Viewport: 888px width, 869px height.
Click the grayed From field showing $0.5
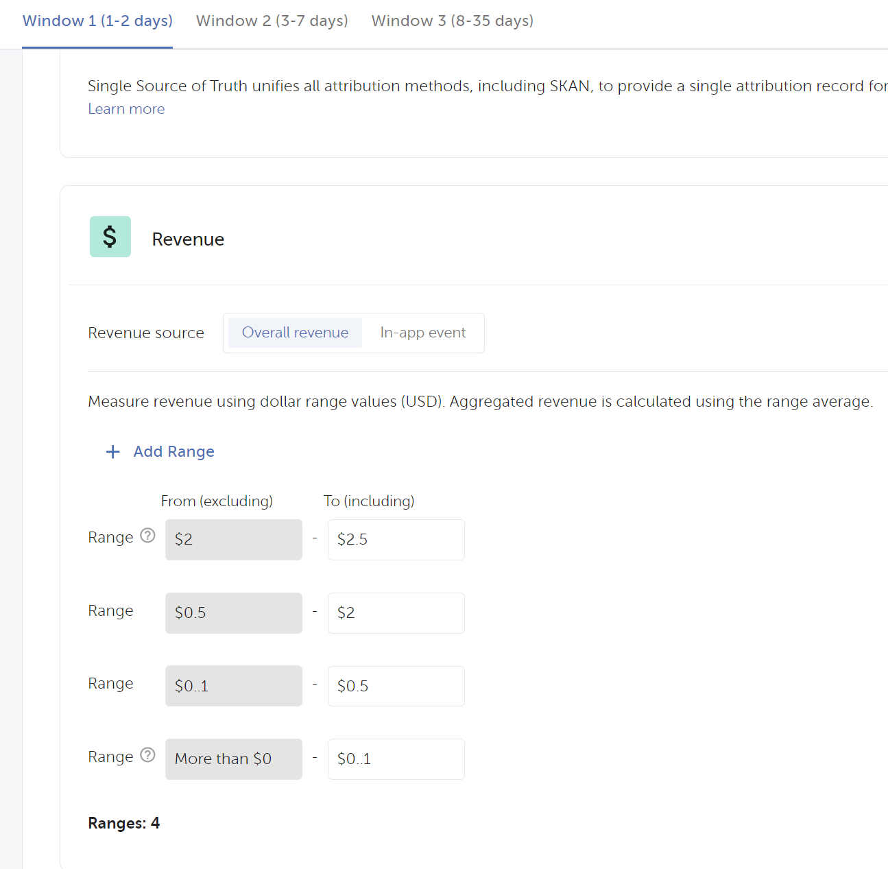pyautogui.click(x=233, y=613)
